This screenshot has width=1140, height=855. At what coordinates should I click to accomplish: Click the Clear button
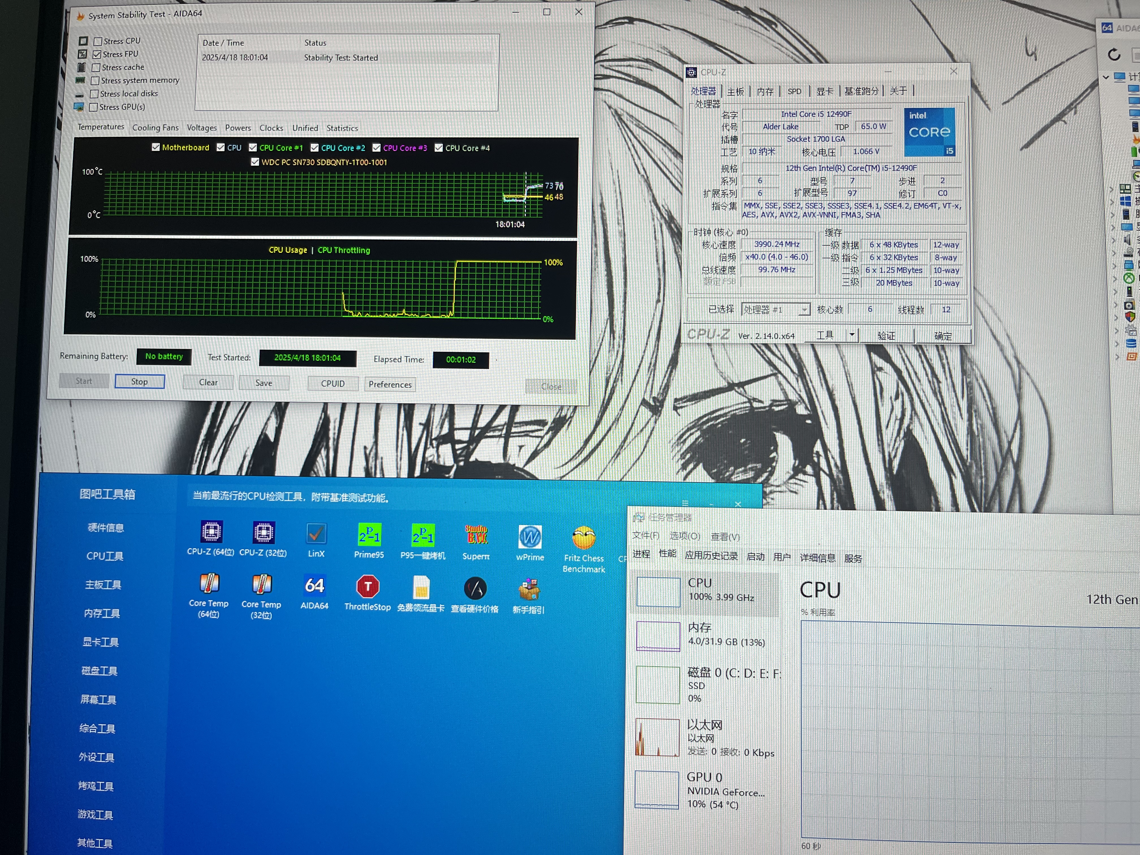point(208,383)
